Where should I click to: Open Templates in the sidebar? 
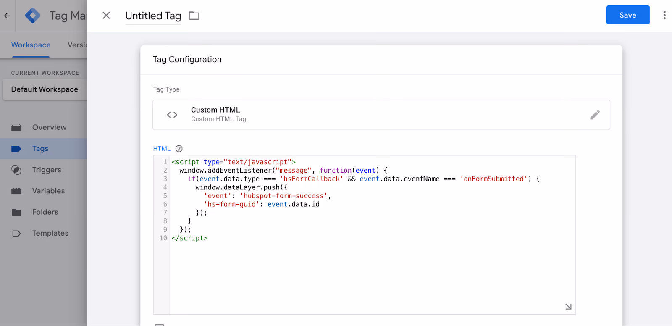[44, 233]
